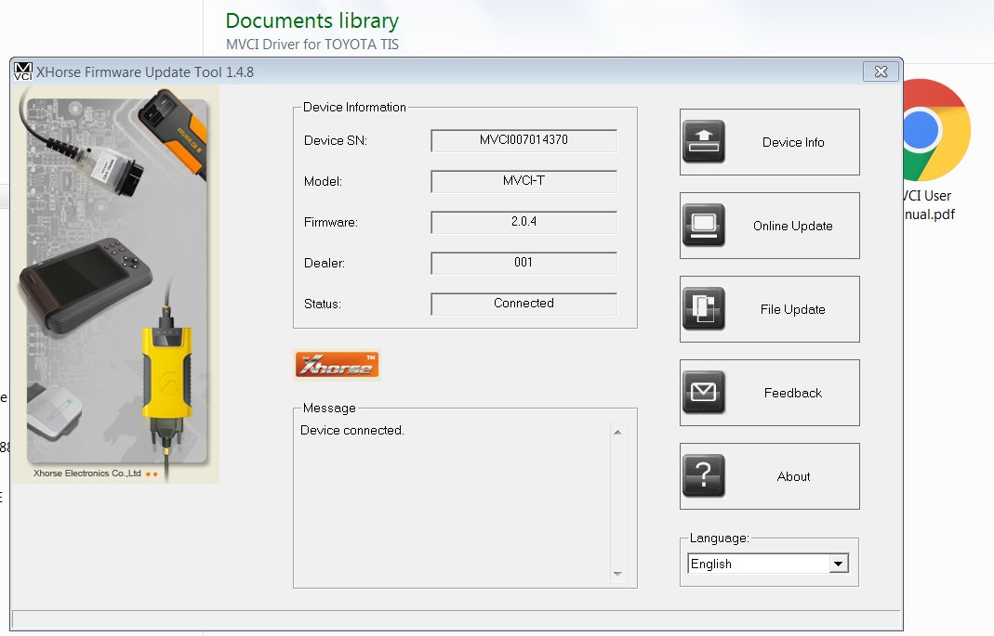Click the 'Xhorse Electronics Co.,Ltd' caption
The width and height of the screenshot is (994, 636).
pyautogui.click(x=86, y=474)
